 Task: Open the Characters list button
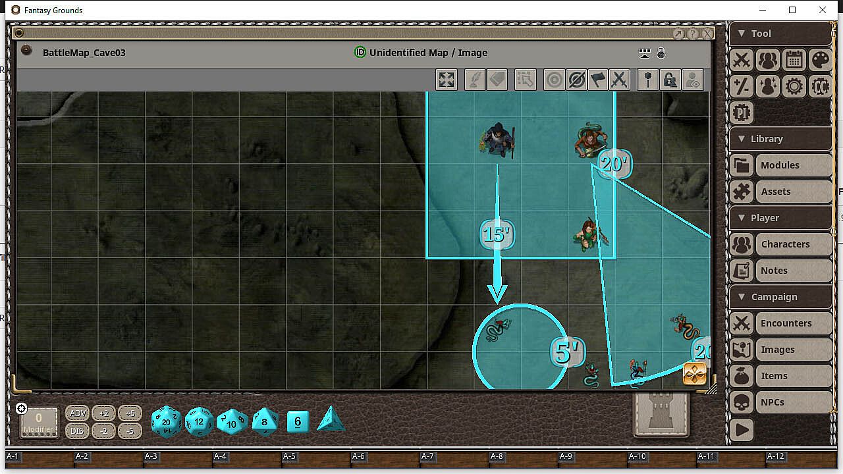(793, 244)
